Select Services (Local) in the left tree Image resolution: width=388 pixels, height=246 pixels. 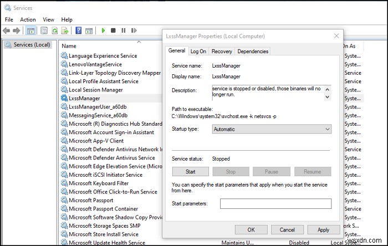[x=31, y=45]
